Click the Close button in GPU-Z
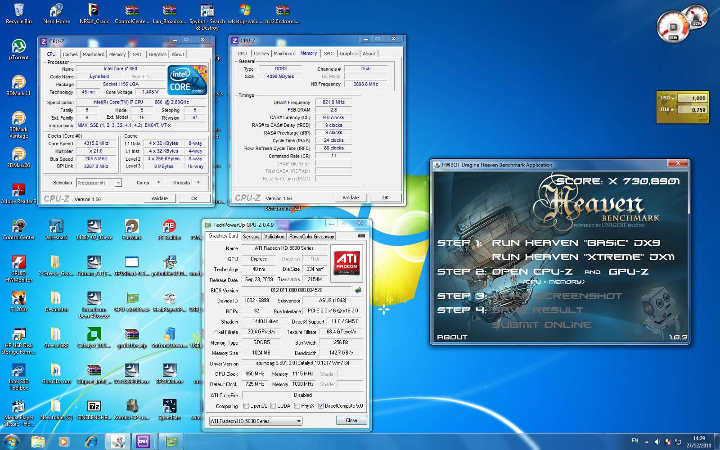This screenshot has height=450, width=720. 351,420
